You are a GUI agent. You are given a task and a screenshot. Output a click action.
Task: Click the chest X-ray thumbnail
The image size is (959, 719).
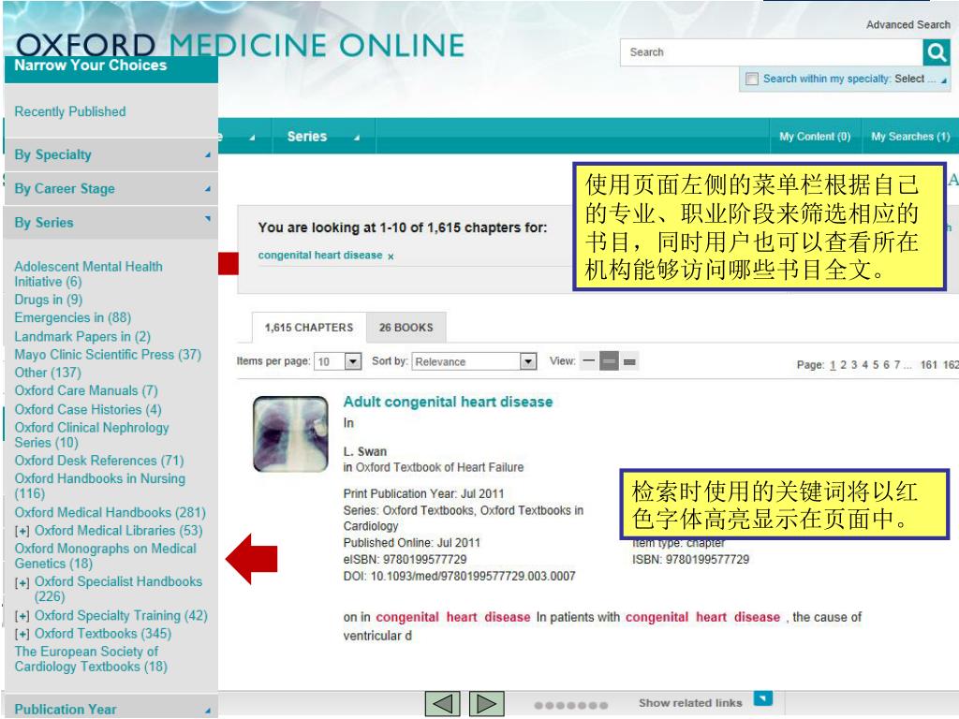tap(290, 434)
